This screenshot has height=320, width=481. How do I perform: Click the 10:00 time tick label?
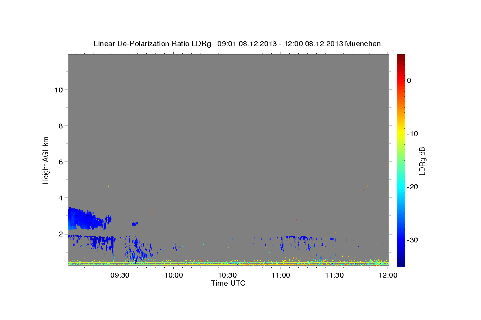point(174,275)
